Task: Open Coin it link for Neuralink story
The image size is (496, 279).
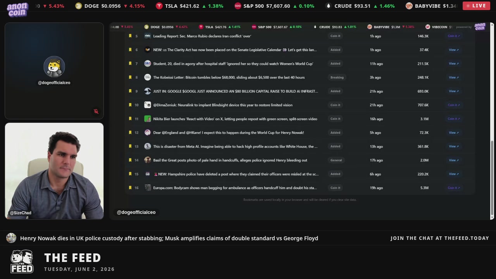Action: point(454,105)
